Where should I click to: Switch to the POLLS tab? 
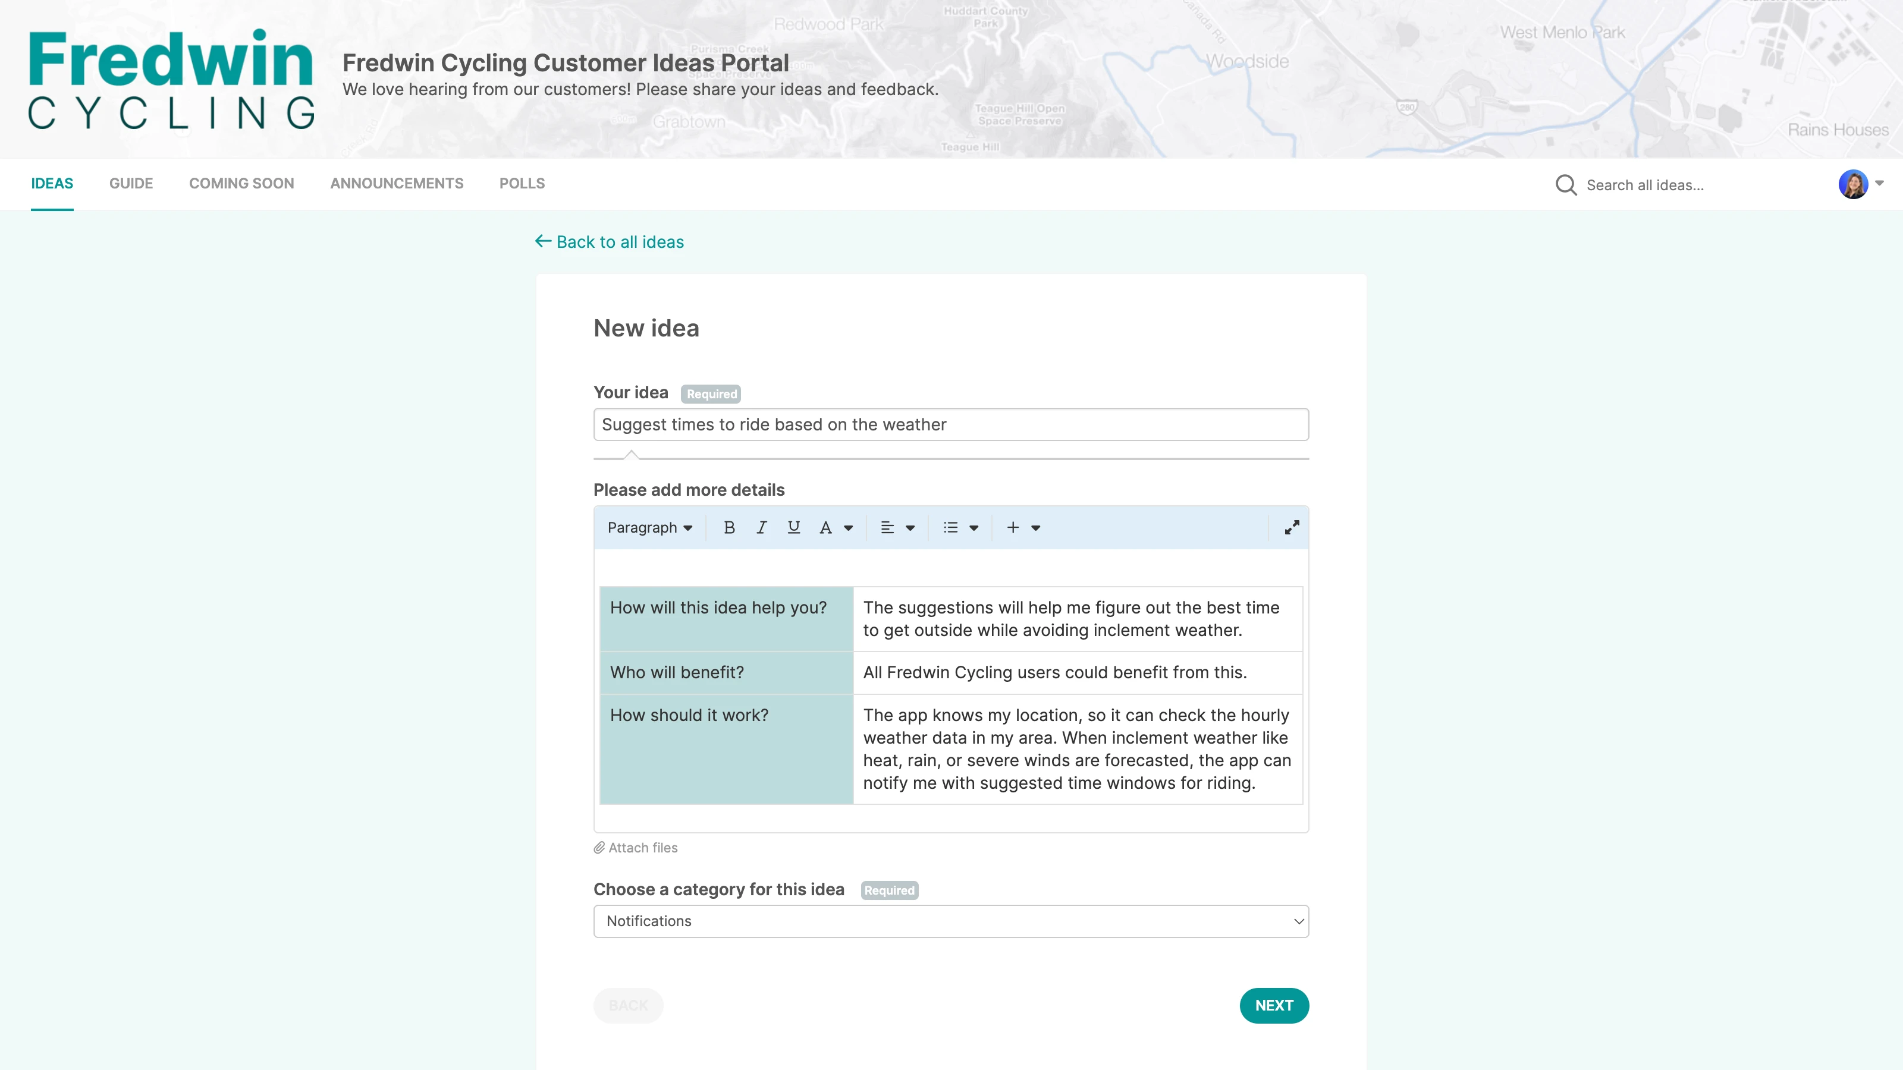pos(522,184)
